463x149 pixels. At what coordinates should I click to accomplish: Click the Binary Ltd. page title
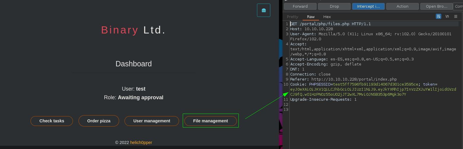[133, 30]
